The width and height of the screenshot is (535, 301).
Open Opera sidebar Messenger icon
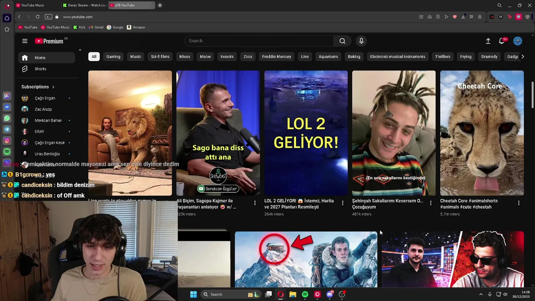click(7, 107)
